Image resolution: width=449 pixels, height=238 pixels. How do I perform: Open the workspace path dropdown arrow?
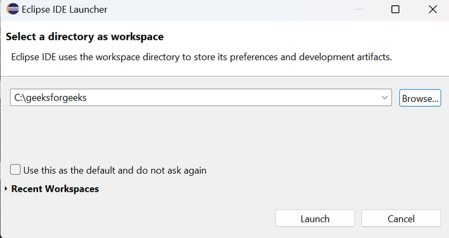384,98
